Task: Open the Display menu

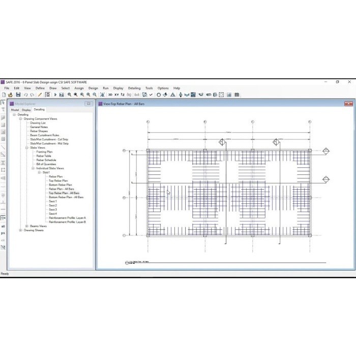Action: [118, 88]
